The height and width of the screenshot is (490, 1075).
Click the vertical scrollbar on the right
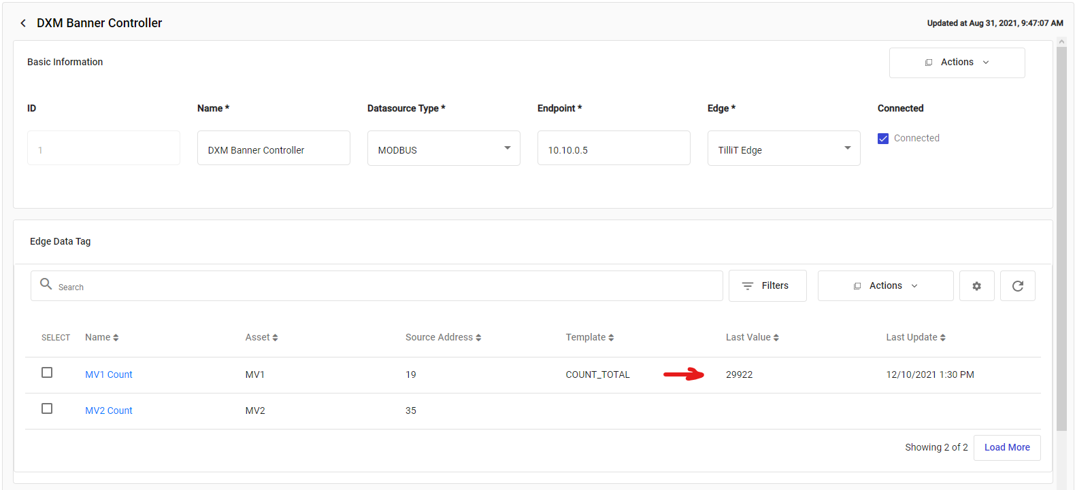point(1061,238)
